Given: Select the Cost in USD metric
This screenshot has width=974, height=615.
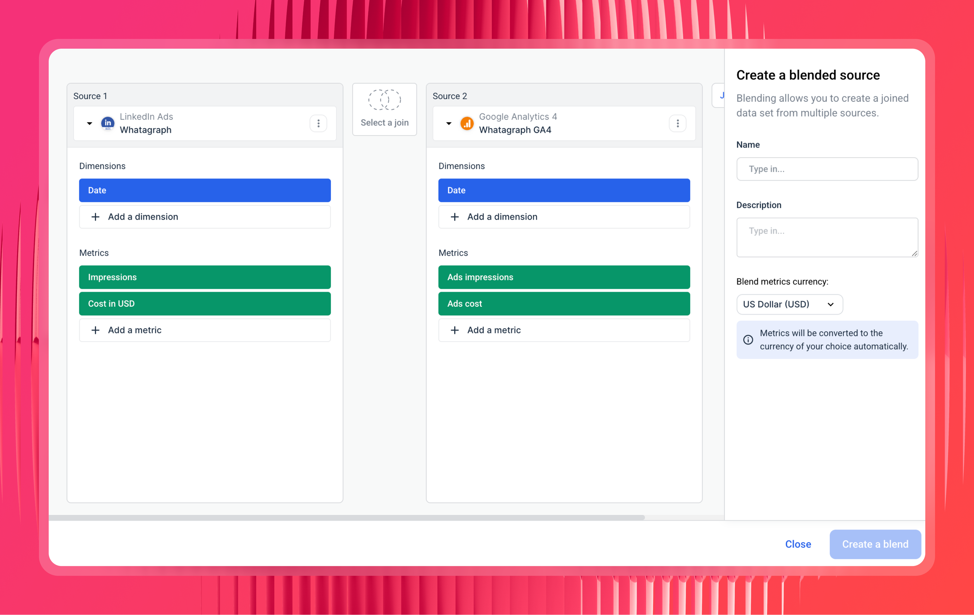Looking at the screenshot, I should [205, 304].
